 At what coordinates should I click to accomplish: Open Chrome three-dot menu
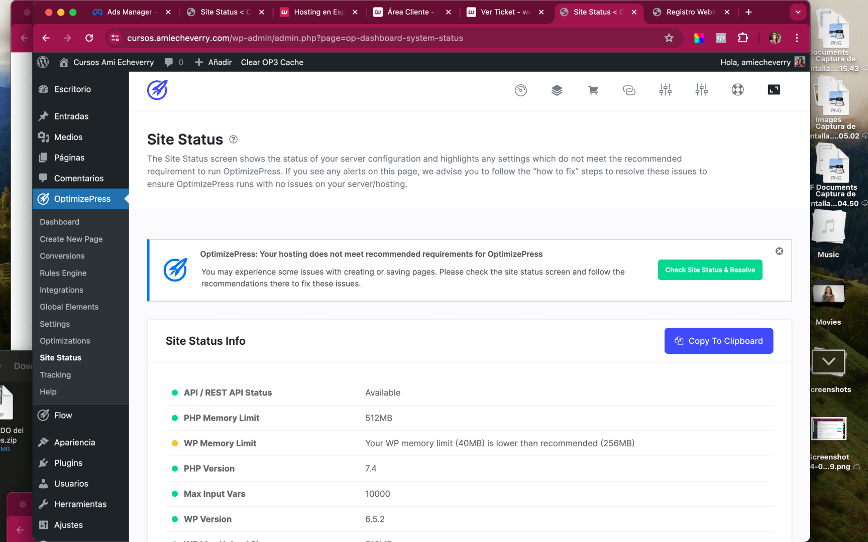click(797, 38)
